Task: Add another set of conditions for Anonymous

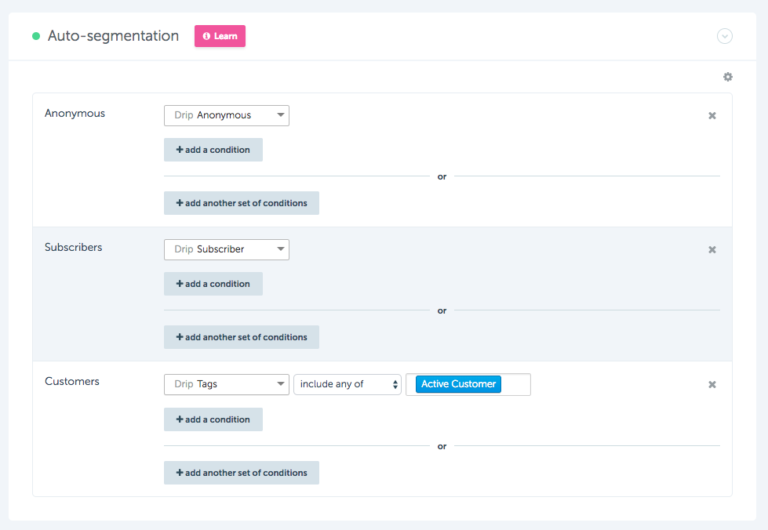Action: coord(242,203)
